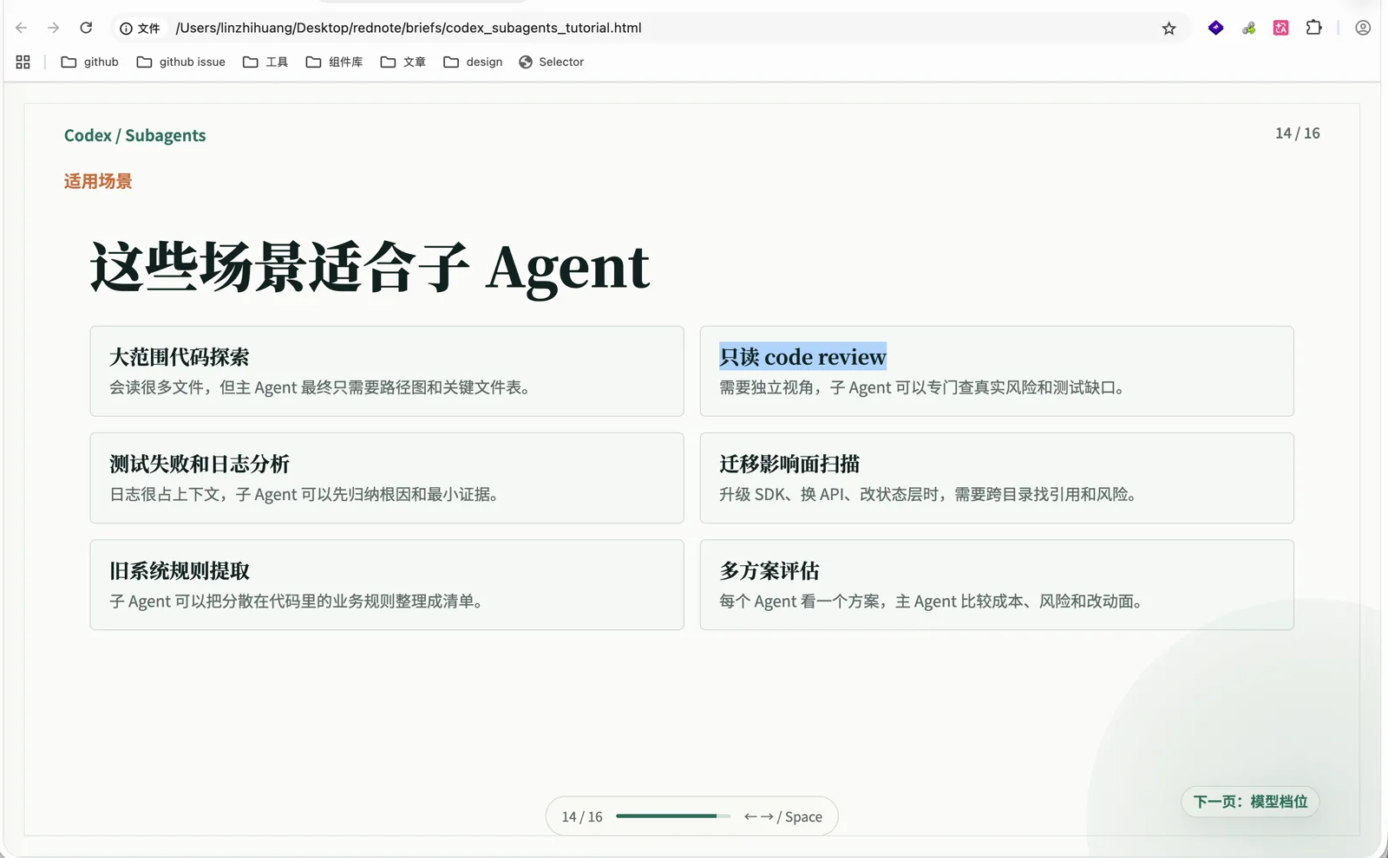Go to next page 下一页：模型档位
The height and width of the screenshot is (858, 1388).
point(1250,802)
